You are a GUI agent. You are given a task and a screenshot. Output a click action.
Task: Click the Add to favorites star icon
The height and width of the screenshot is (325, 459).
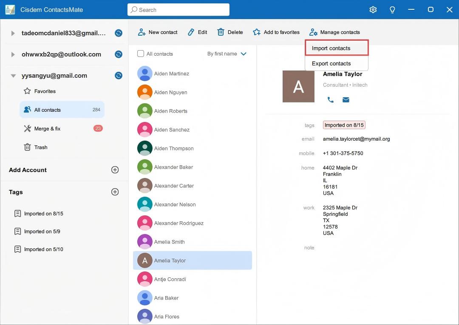tap(256, 32)
